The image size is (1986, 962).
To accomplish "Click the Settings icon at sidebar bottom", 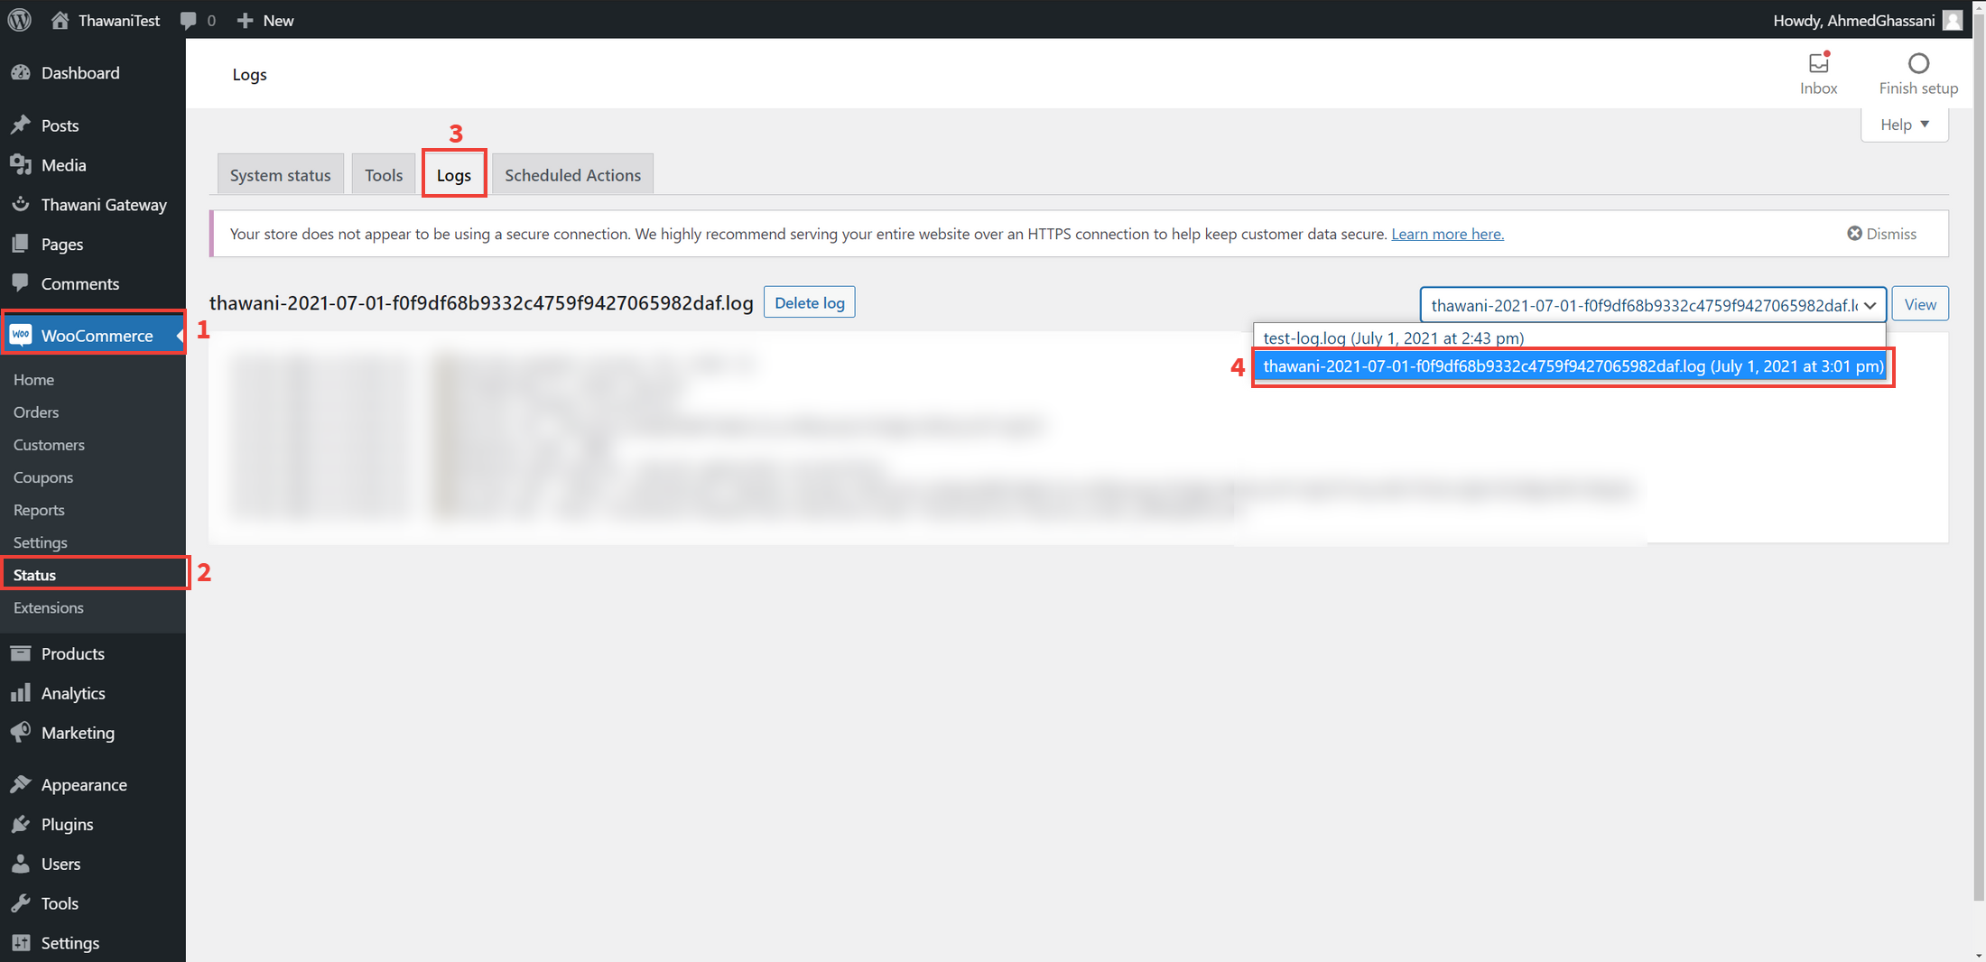I will (x=21, y=943).
